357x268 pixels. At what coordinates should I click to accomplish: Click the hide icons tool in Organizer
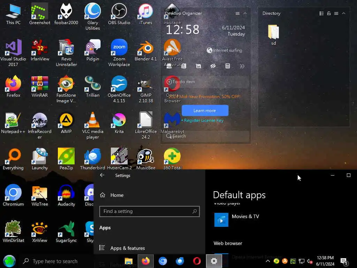click(x=213, y=66)
